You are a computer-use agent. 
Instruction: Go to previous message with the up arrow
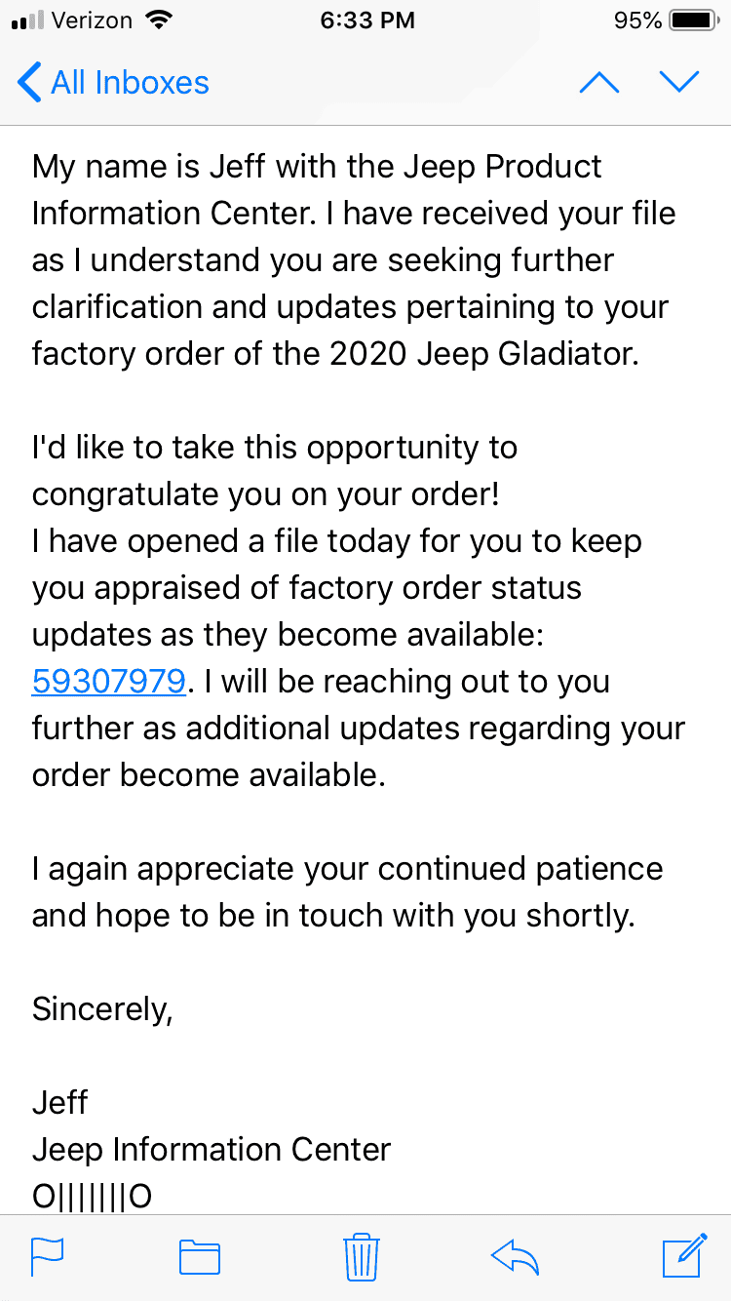(x=599, y=83)
